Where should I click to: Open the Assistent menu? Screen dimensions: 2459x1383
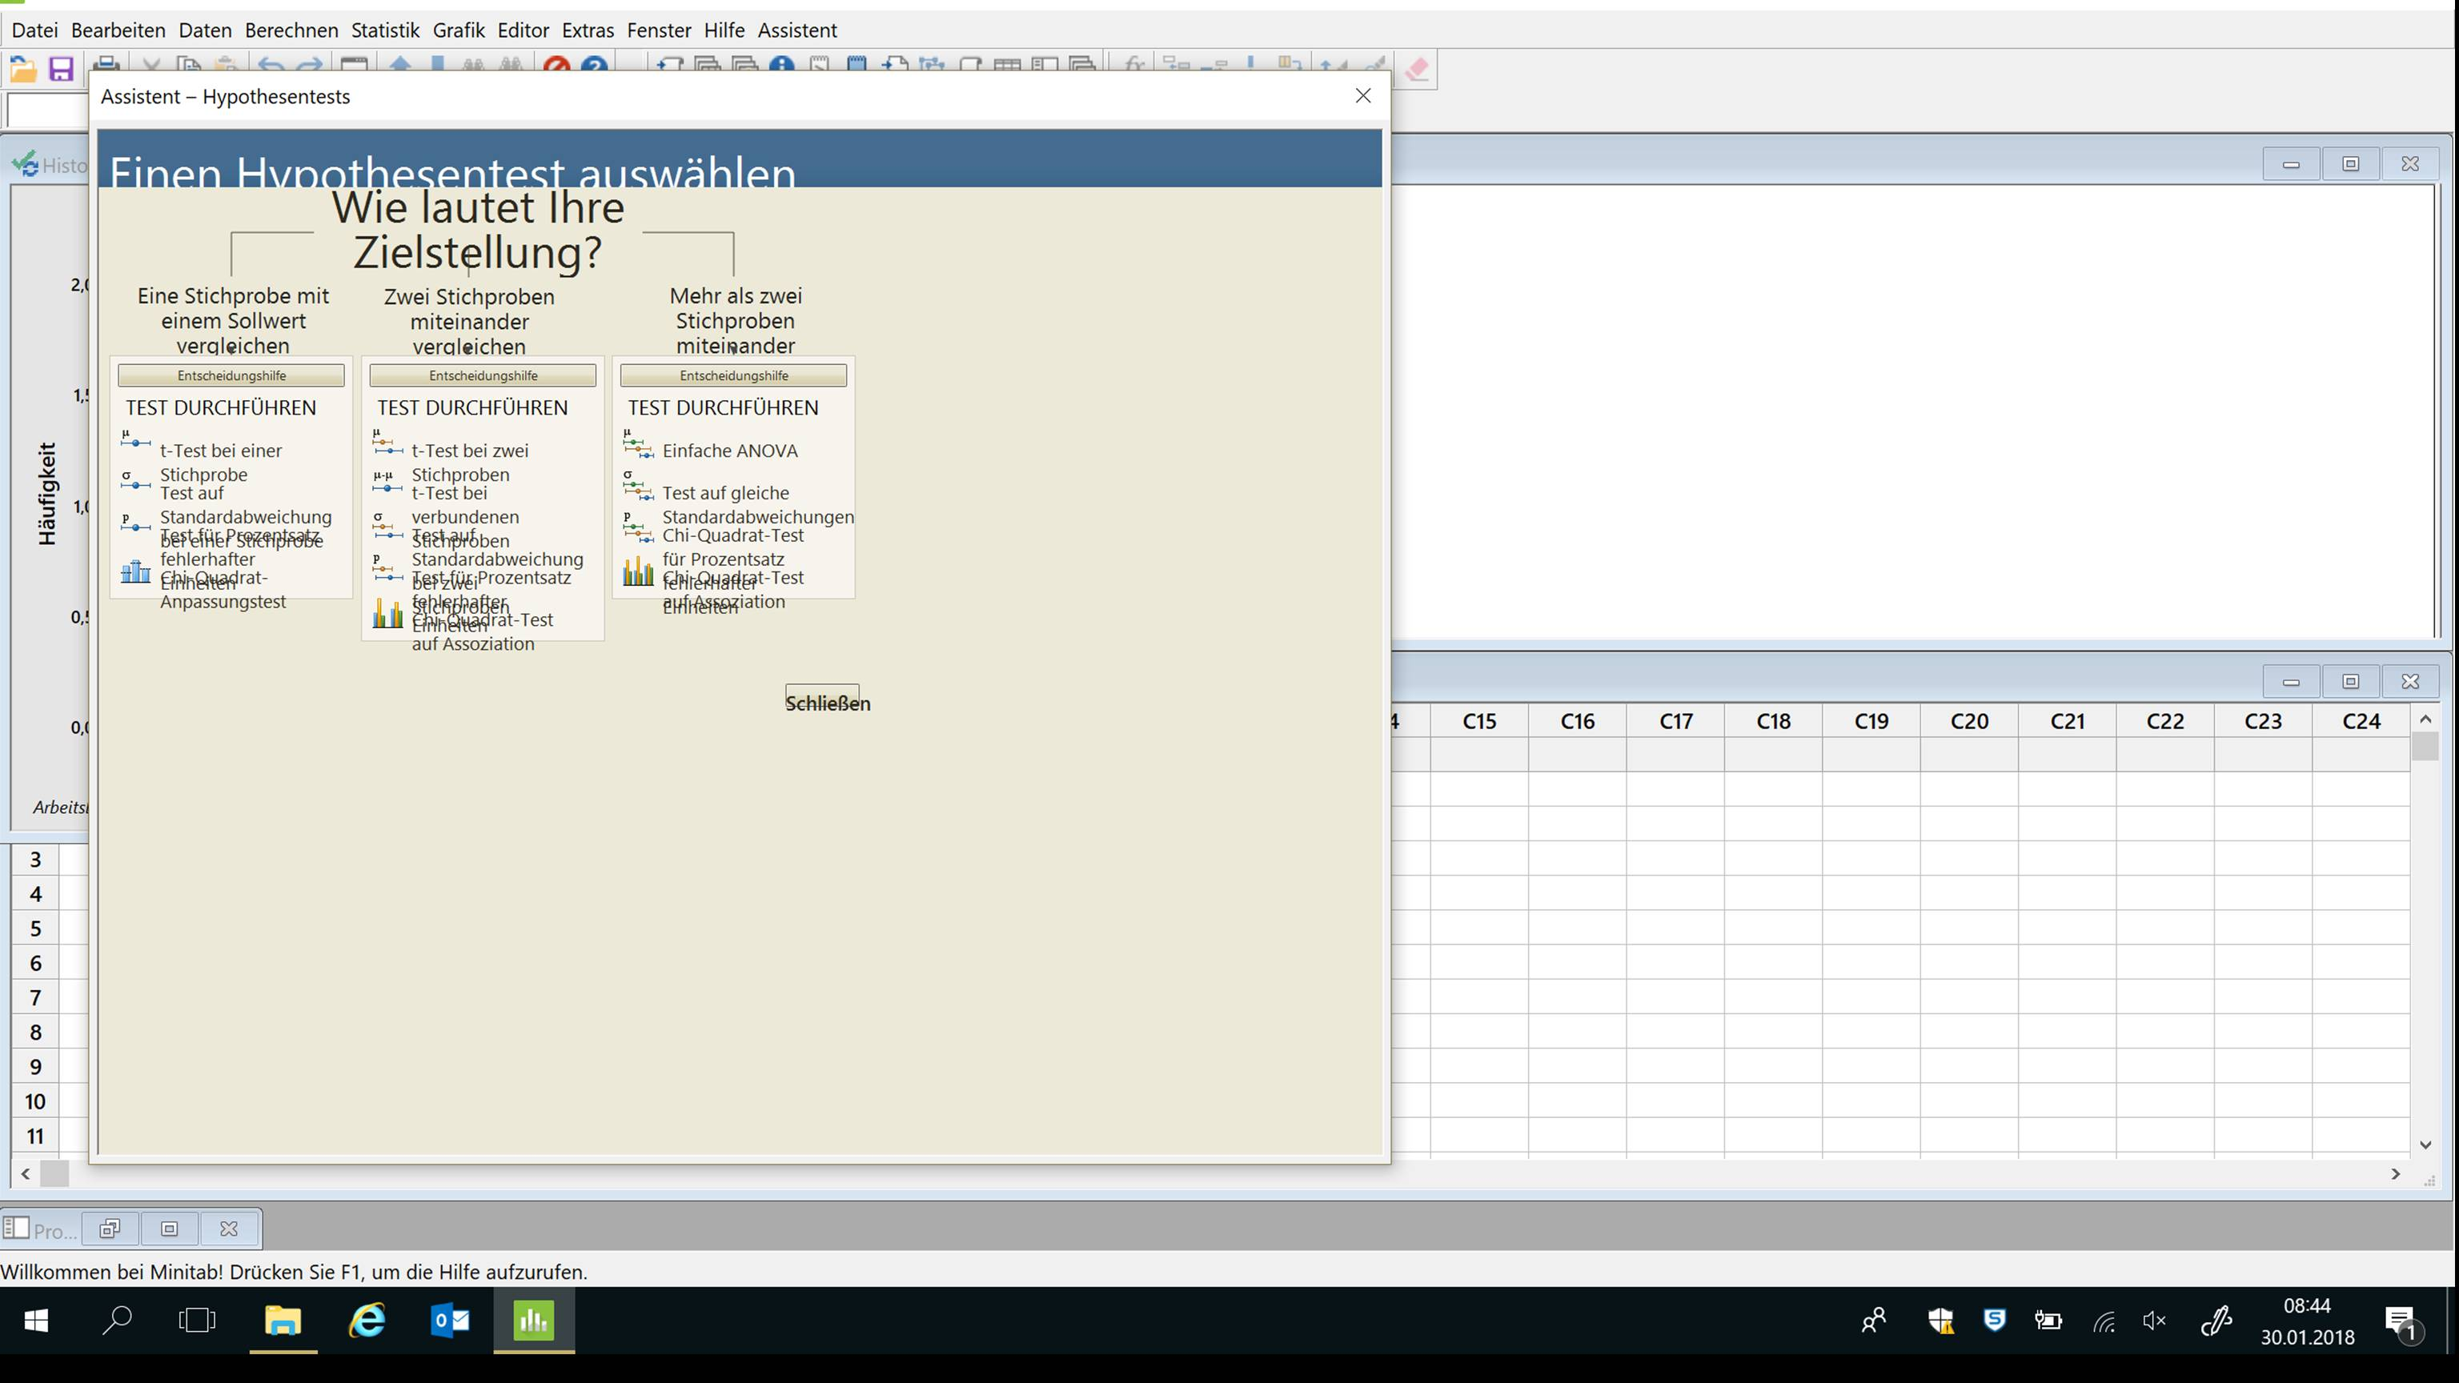[797, 30]
